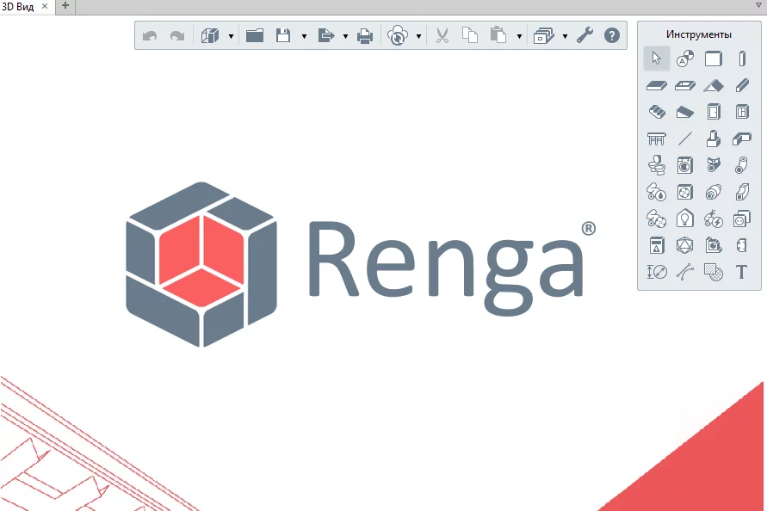The width and height of the screenshot is (767, 511).
Task: Add a new tab with plus button
Action: (65, 6)
